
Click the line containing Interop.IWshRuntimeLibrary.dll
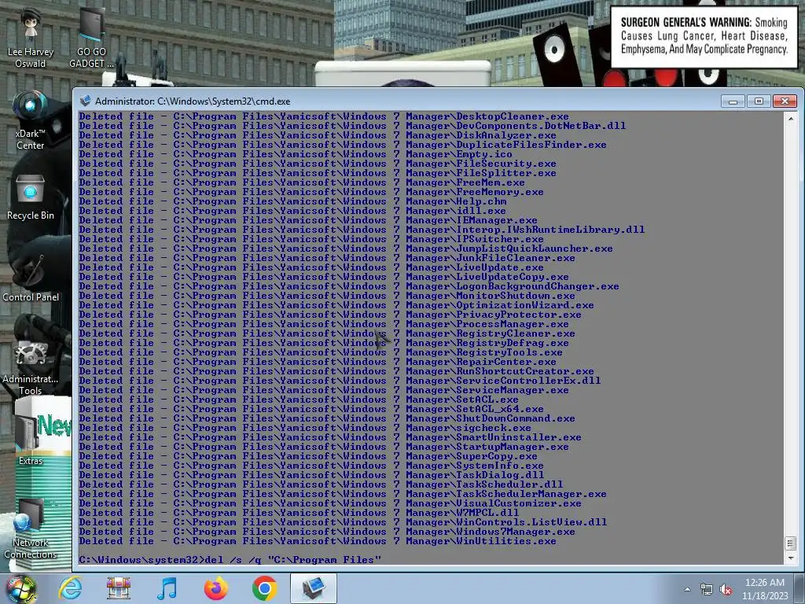click(362, 230)
